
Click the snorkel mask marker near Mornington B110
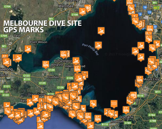(134, 95)
